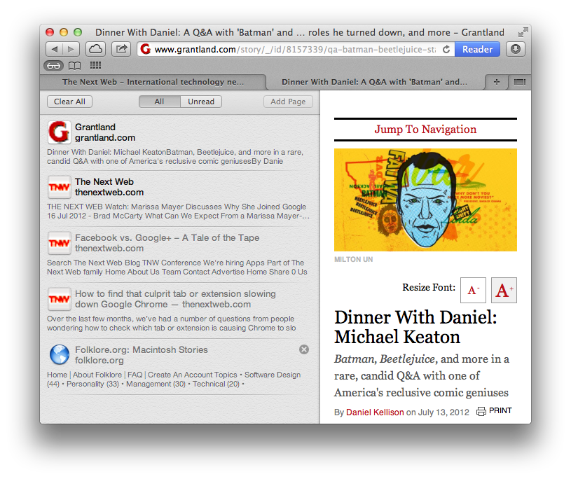Open the Michael Keaton illustration image

click(425, 200)
